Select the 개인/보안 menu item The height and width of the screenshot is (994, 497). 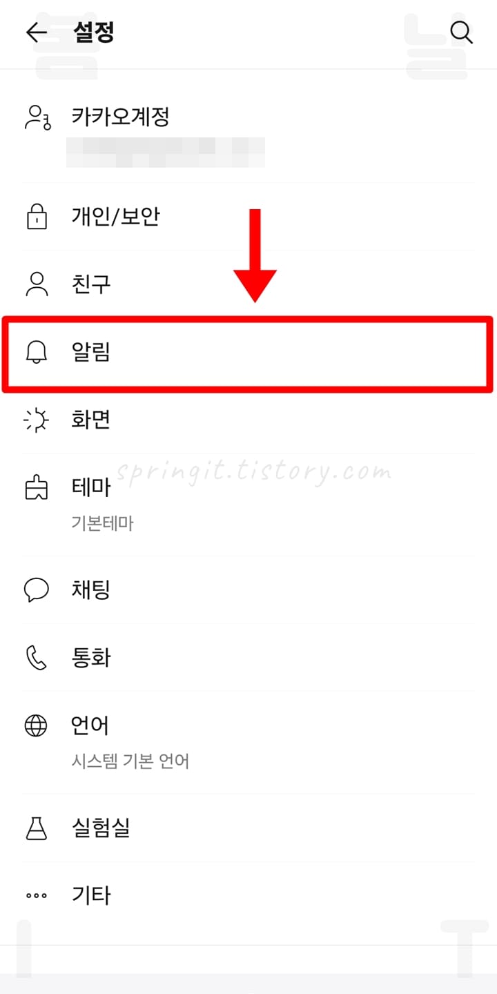(248, 217)
